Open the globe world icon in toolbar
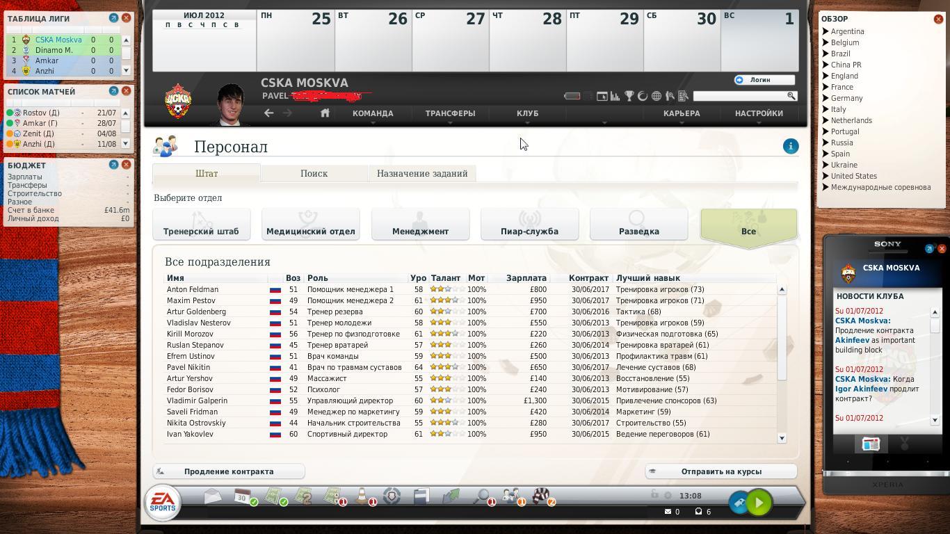The height and width of the screenshot is (534, 950). pyautogui.click(x=656, y=96)
